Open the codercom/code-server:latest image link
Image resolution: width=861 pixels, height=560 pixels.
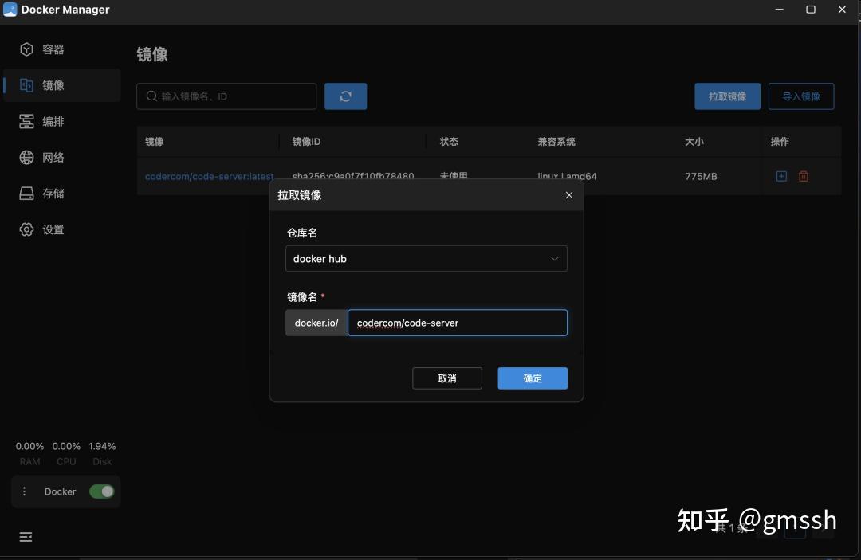click(209, 176)
